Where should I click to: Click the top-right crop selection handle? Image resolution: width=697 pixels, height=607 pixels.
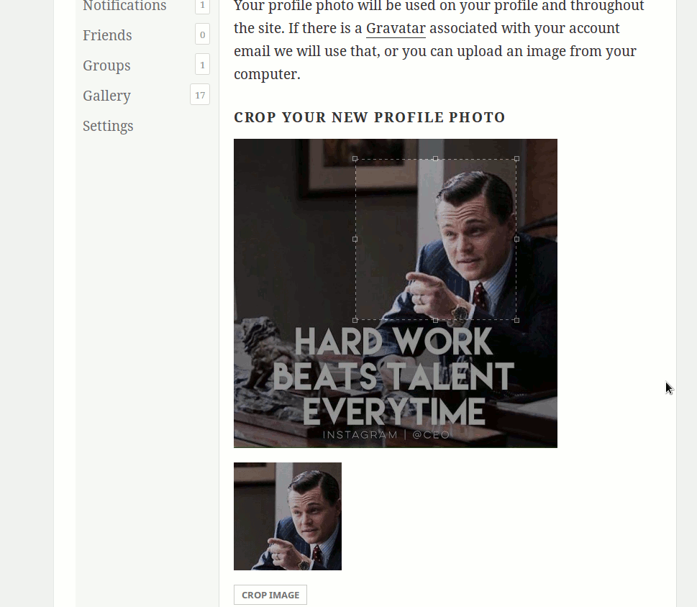(x=516, y=159)
